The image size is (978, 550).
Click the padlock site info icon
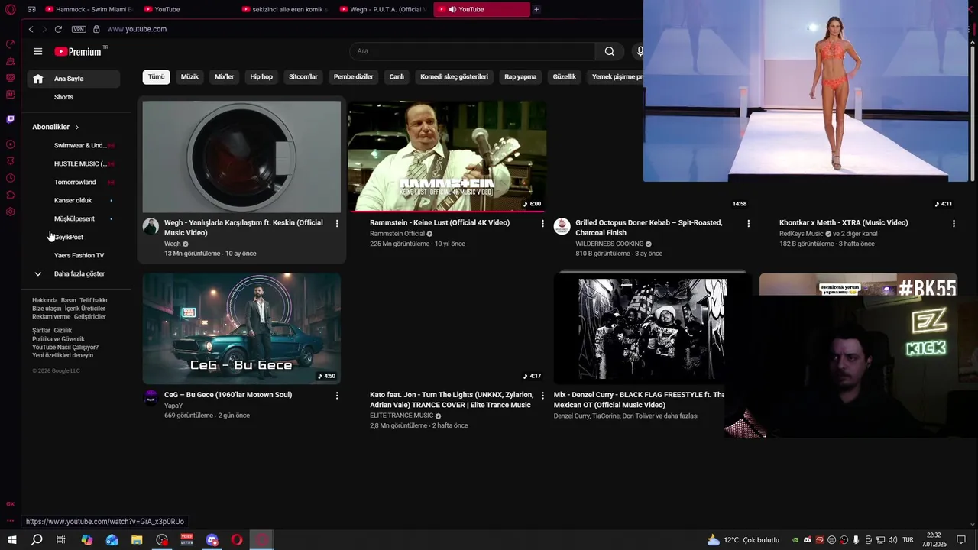(96, 29)
